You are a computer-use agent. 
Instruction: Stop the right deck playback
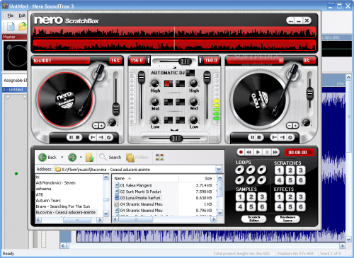coord(259,137)
